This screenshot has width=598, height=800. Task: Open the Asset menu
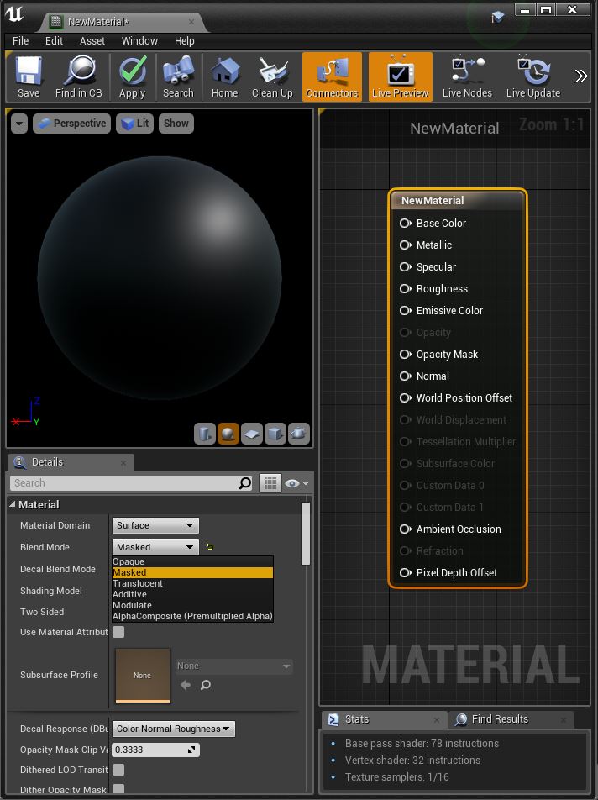[x=92, y=40]
